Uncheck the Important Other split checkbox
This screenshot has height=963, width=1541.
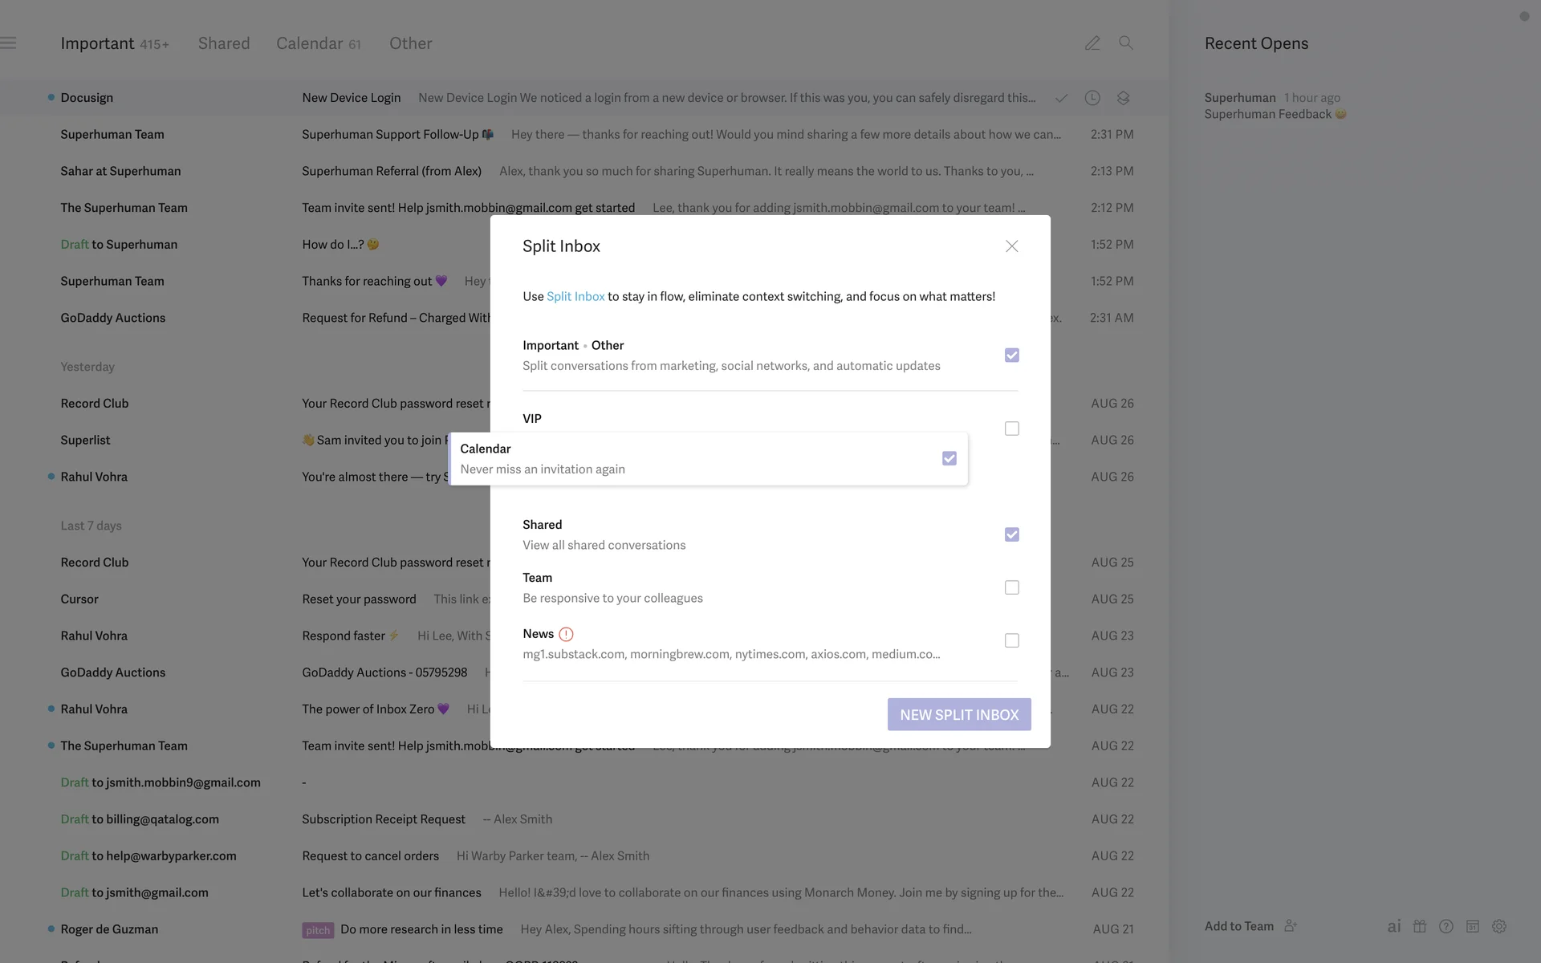pyautogui.click(x=1011, y=356)
